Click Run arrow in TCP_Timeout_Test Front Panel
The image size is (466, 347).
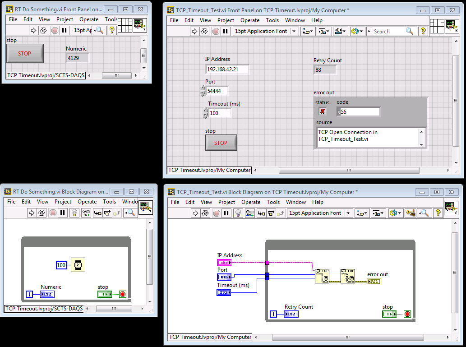point(194,31)
